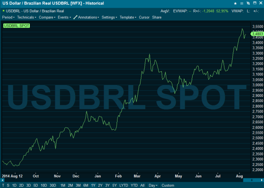The height and width of the screenshot is (188, 264).
Task: Click the EVWAP: label
Action: click(x=180, y=11)
